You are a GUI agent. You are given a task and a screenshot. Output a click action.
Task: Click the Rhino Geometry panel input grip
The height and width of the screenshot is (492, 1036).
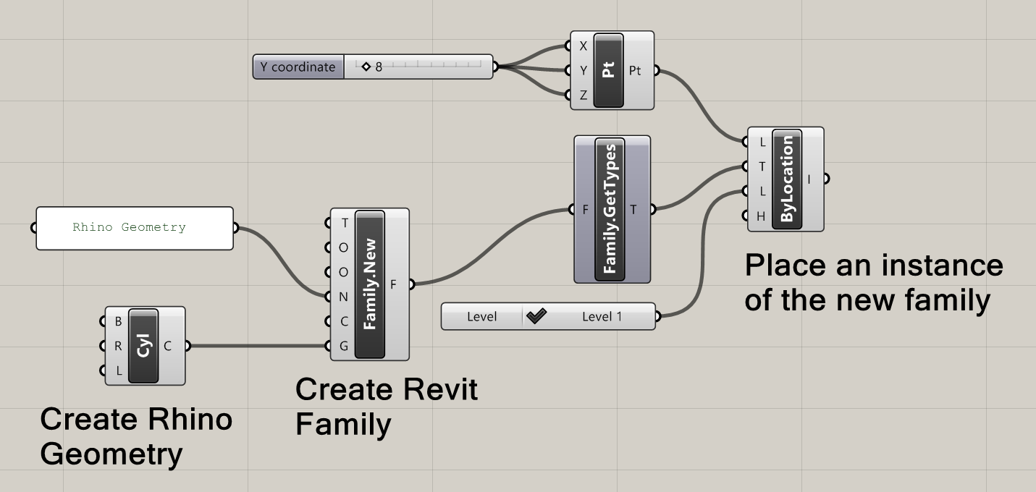point(34,228)
